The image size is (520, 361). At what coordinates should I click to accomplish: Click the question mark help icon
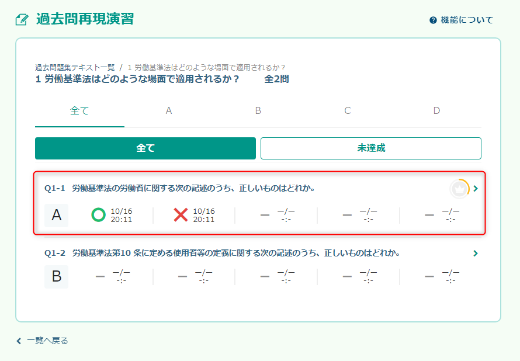coord(433,20)
